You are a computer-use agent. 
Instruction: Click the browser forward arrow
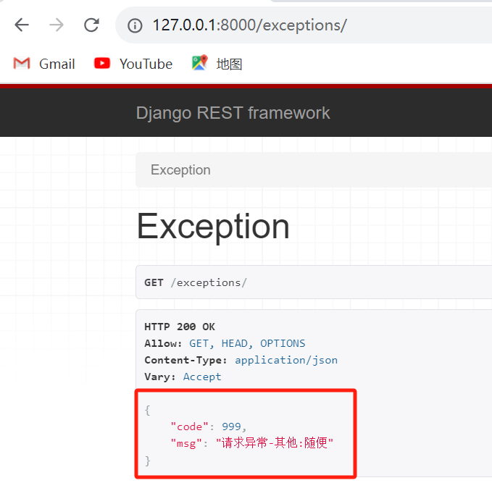pos(57,25)
